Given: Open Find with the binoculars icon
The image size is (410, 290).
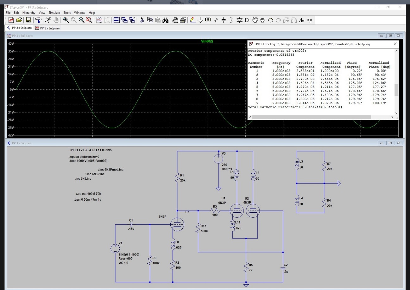Looking at the screenshot, I should [166, 20].
